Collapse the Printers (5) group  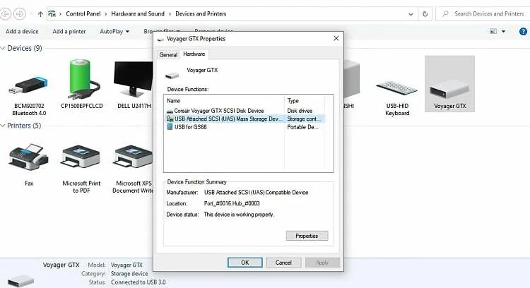pyautogui.click(x=3, y=126)
